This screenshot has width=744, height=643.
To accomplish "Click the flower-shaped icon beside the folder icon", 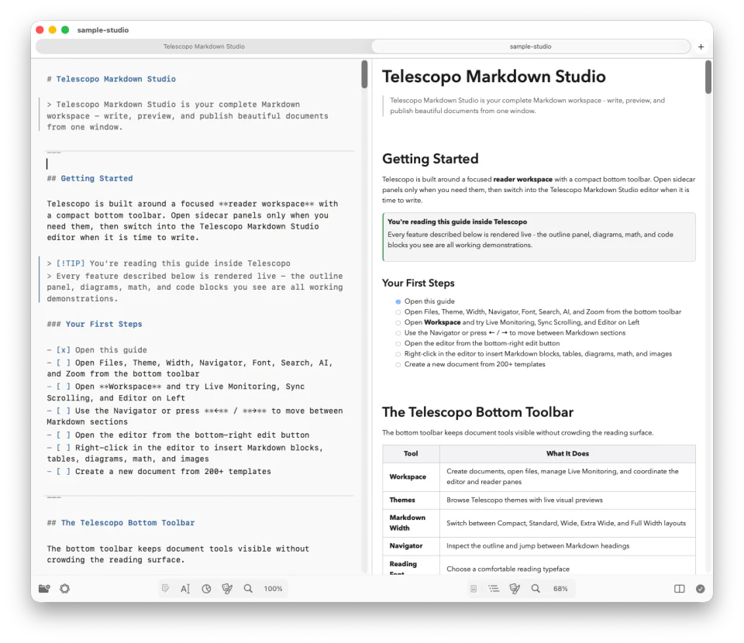I will pyautogui.click(x=65, y=589).
